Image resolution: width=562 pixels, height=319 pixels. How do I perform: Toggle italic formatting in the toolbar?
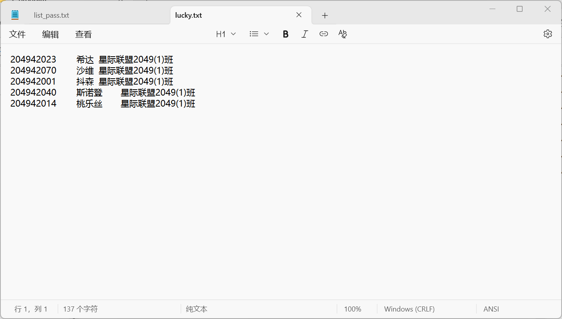pos(304,34)
